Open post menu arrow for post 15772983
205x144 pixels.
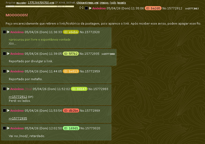8,89
